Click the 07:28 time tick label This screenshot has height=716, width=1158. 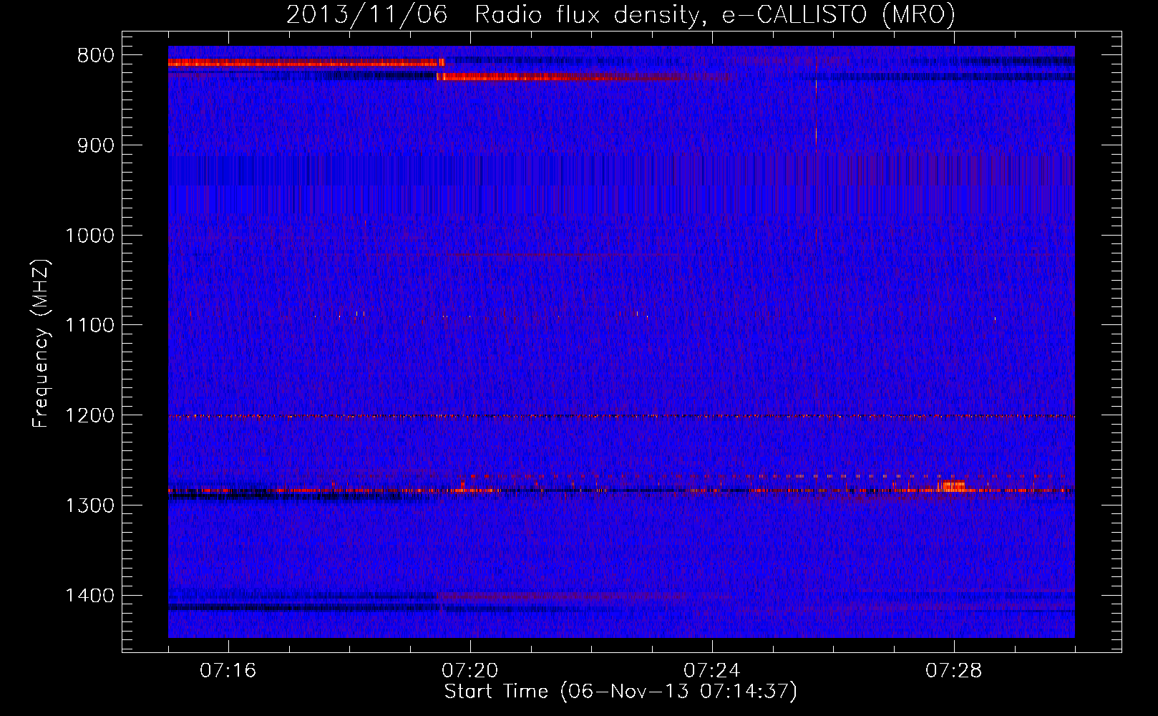[x=954, y=671]
